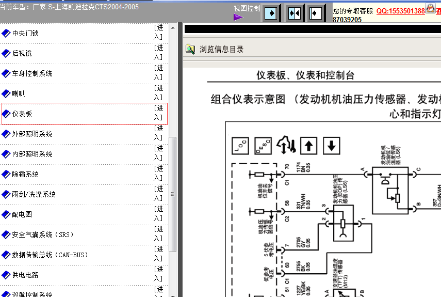Image resolution: width=441 pixels, height=297 pixels.
Task: Open 雨刮/洗涤系统 via its [进入] link
Action: coord(158,193)
